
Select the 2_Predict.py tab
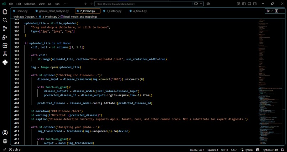click(x=88, y=11)
